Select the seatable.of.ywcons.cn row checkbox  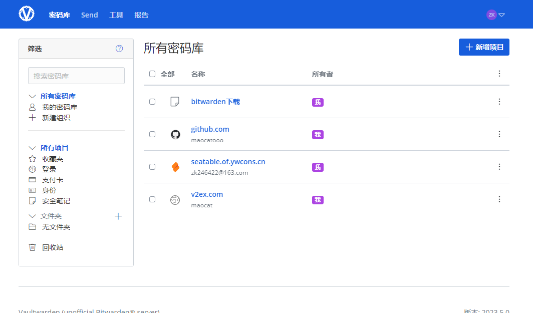tap(152, 167)
